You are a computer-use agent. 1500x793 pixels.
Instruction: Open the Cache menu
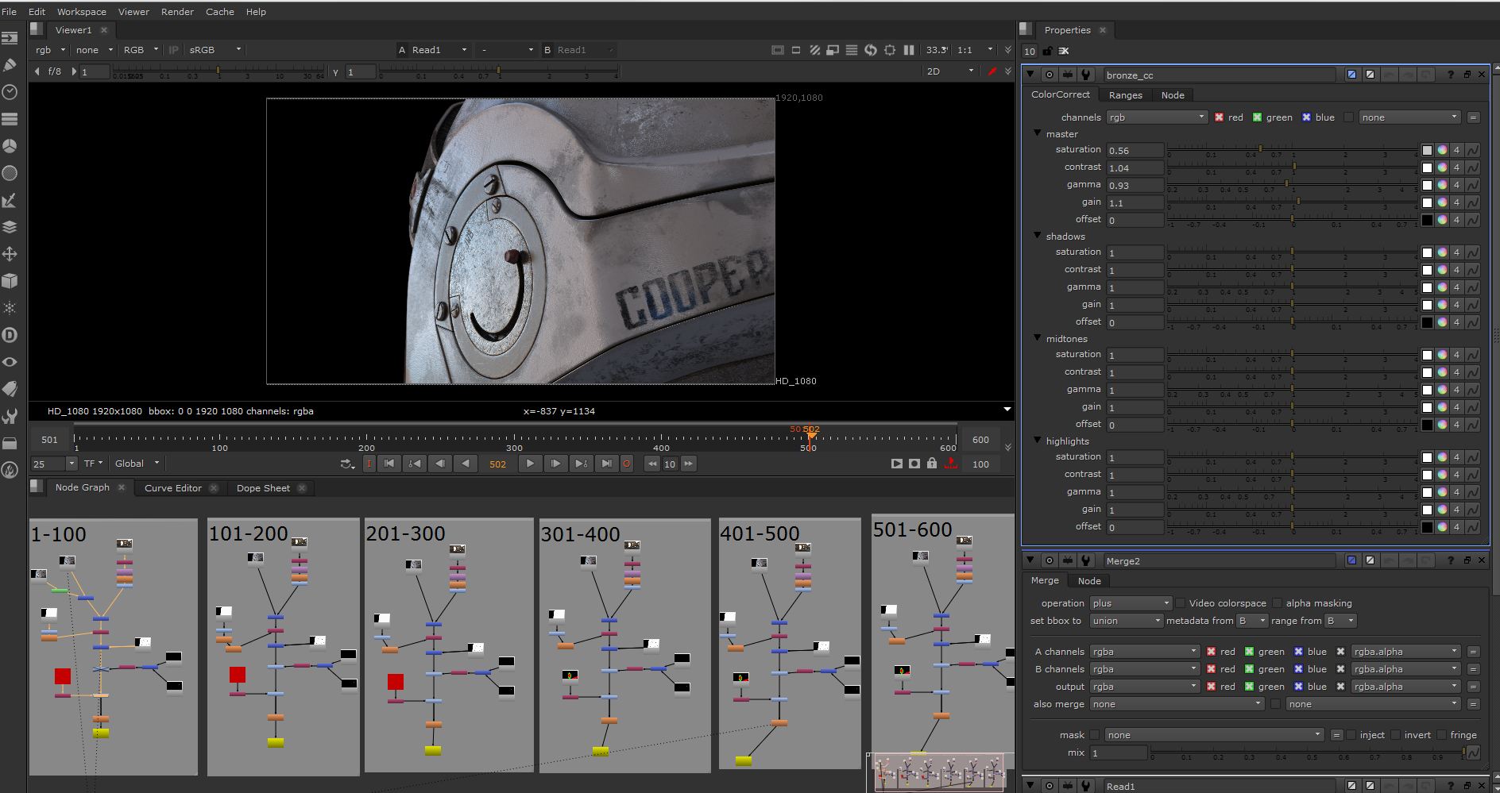pos(220,12)
